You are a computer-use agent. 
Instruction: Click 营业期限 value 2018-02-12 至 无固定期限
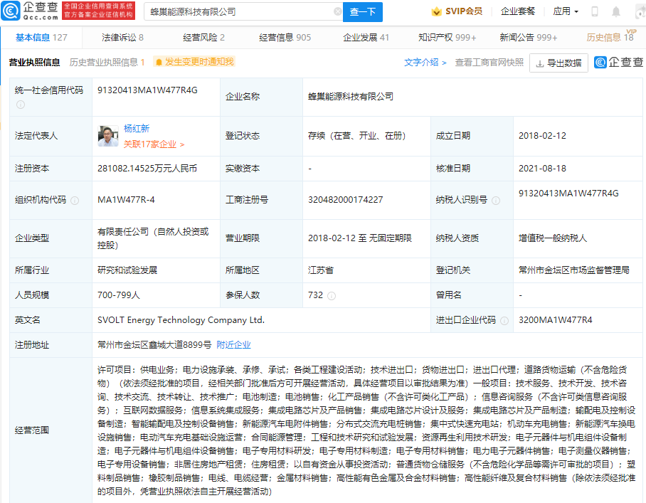tap(360, 238)
